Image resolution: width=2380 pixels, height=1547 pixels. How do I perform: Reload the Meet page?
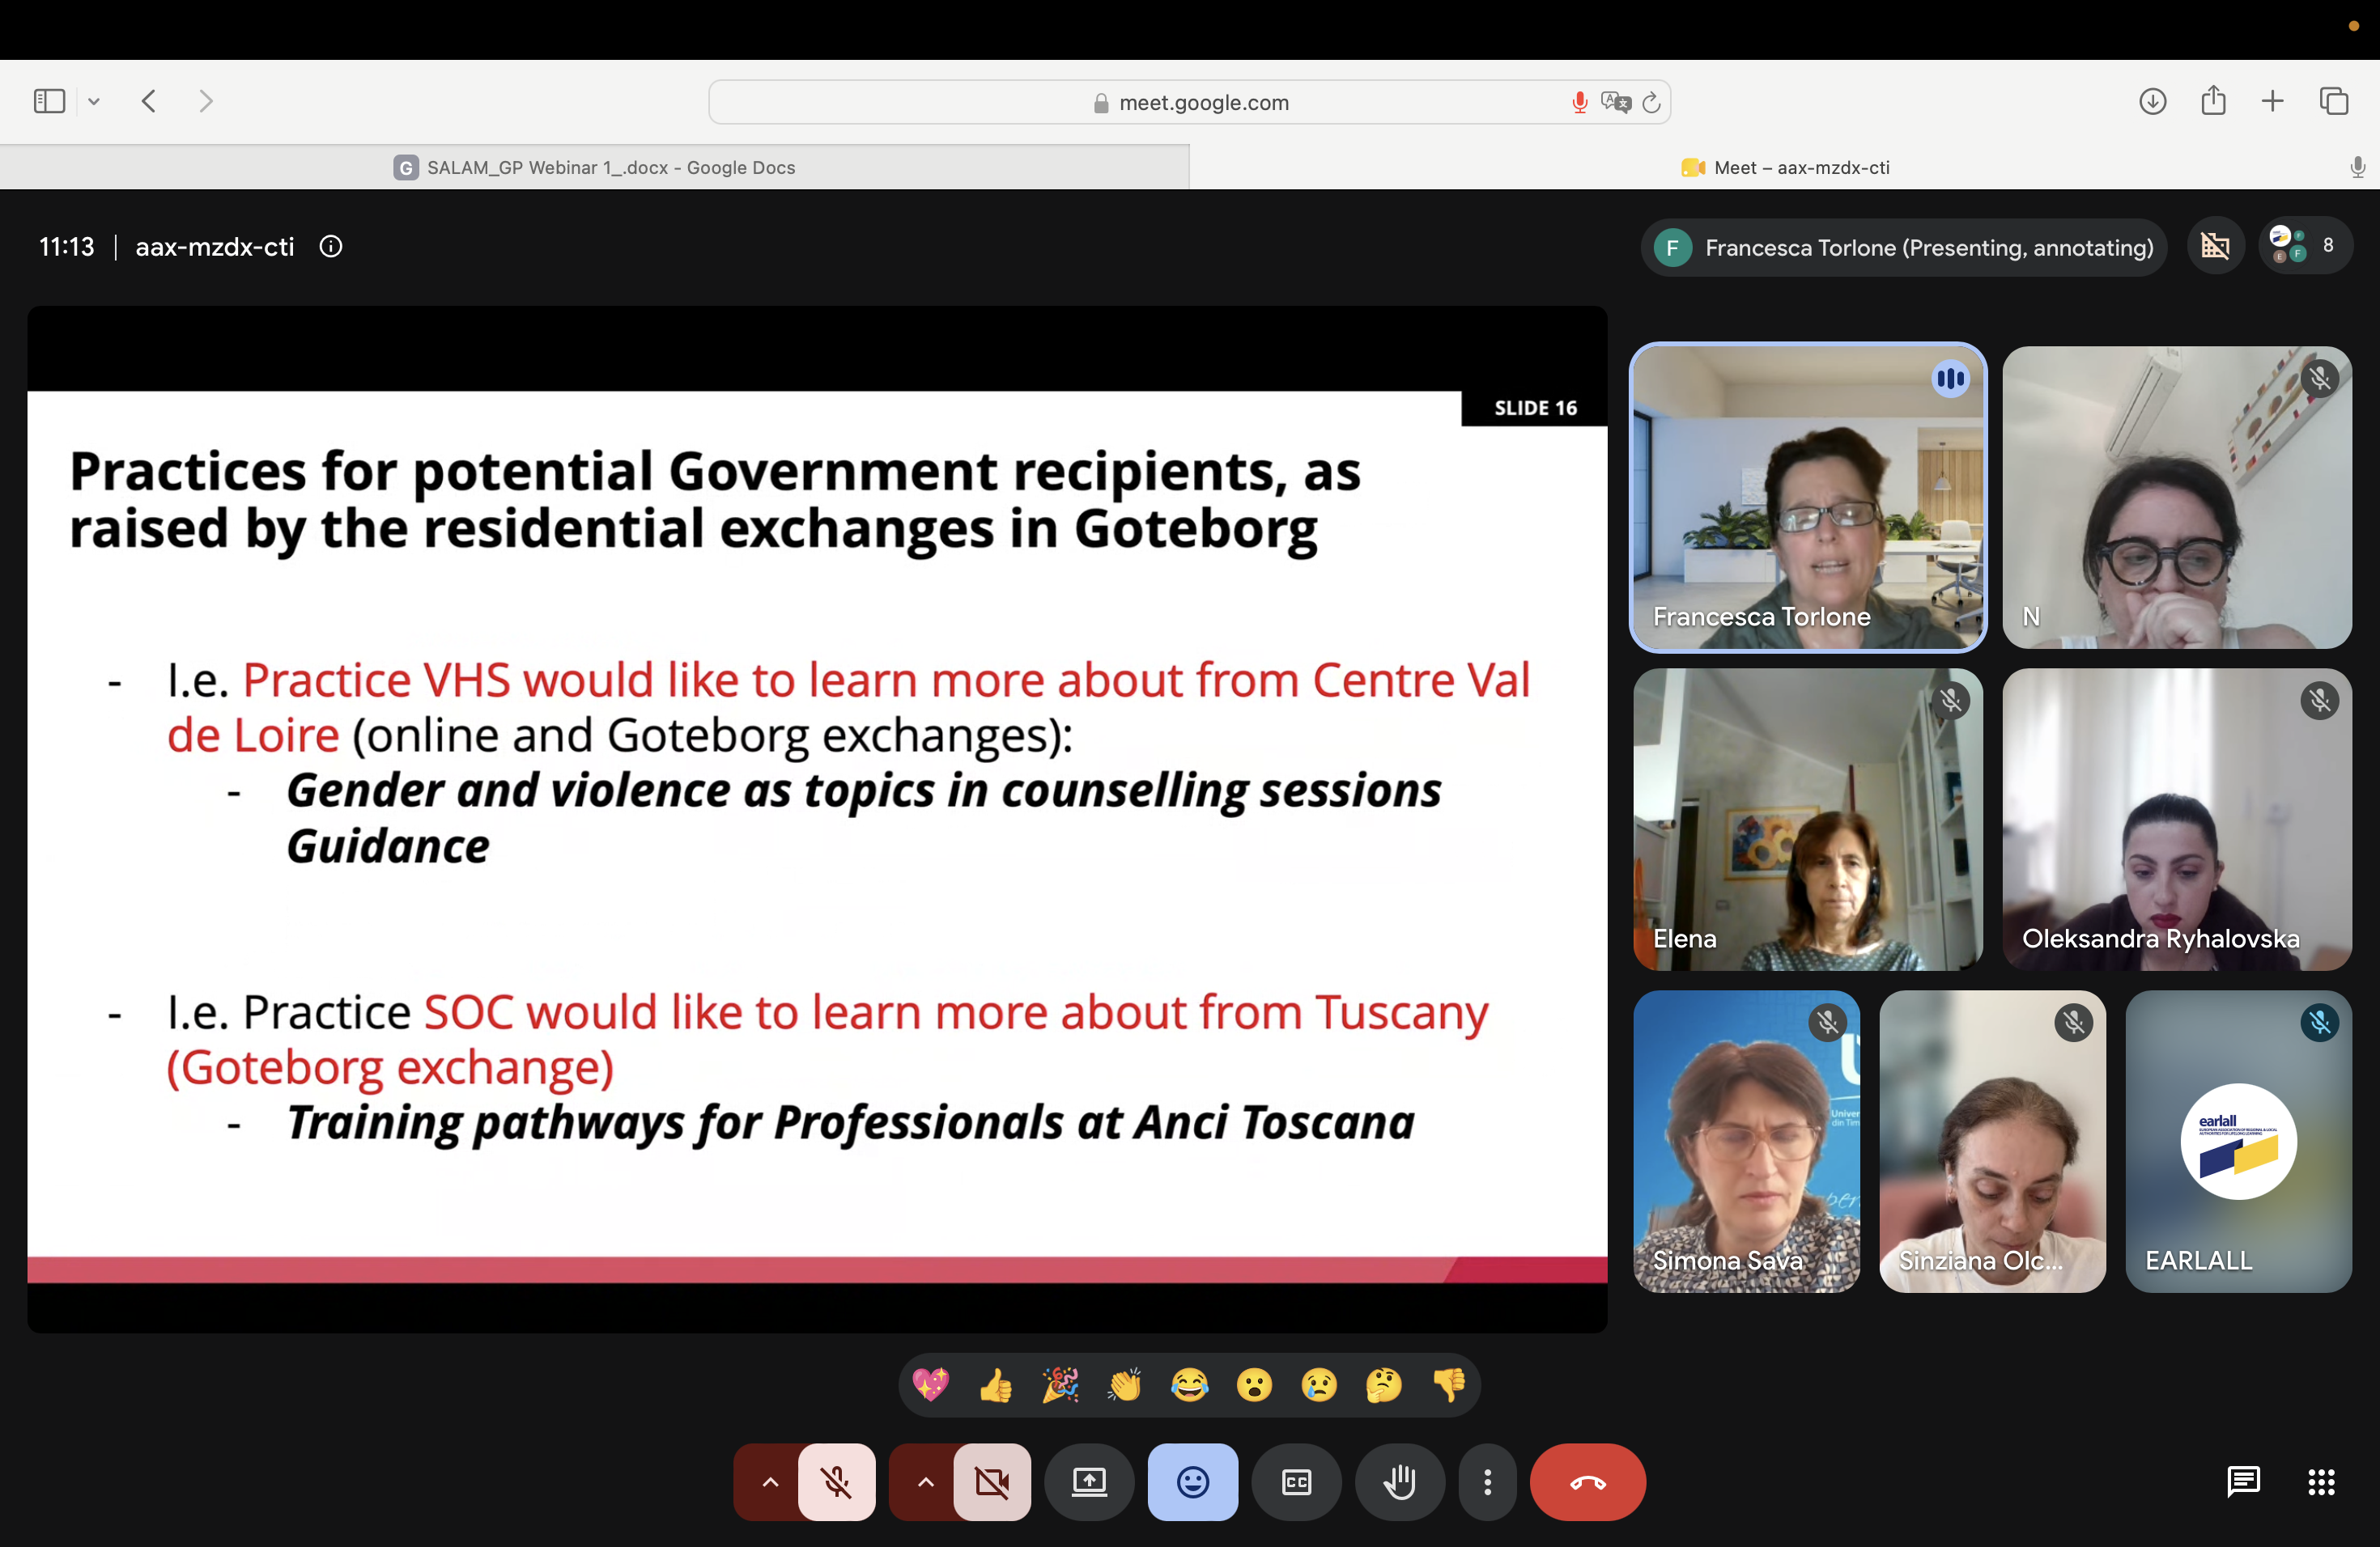[x=1651, y=102]
